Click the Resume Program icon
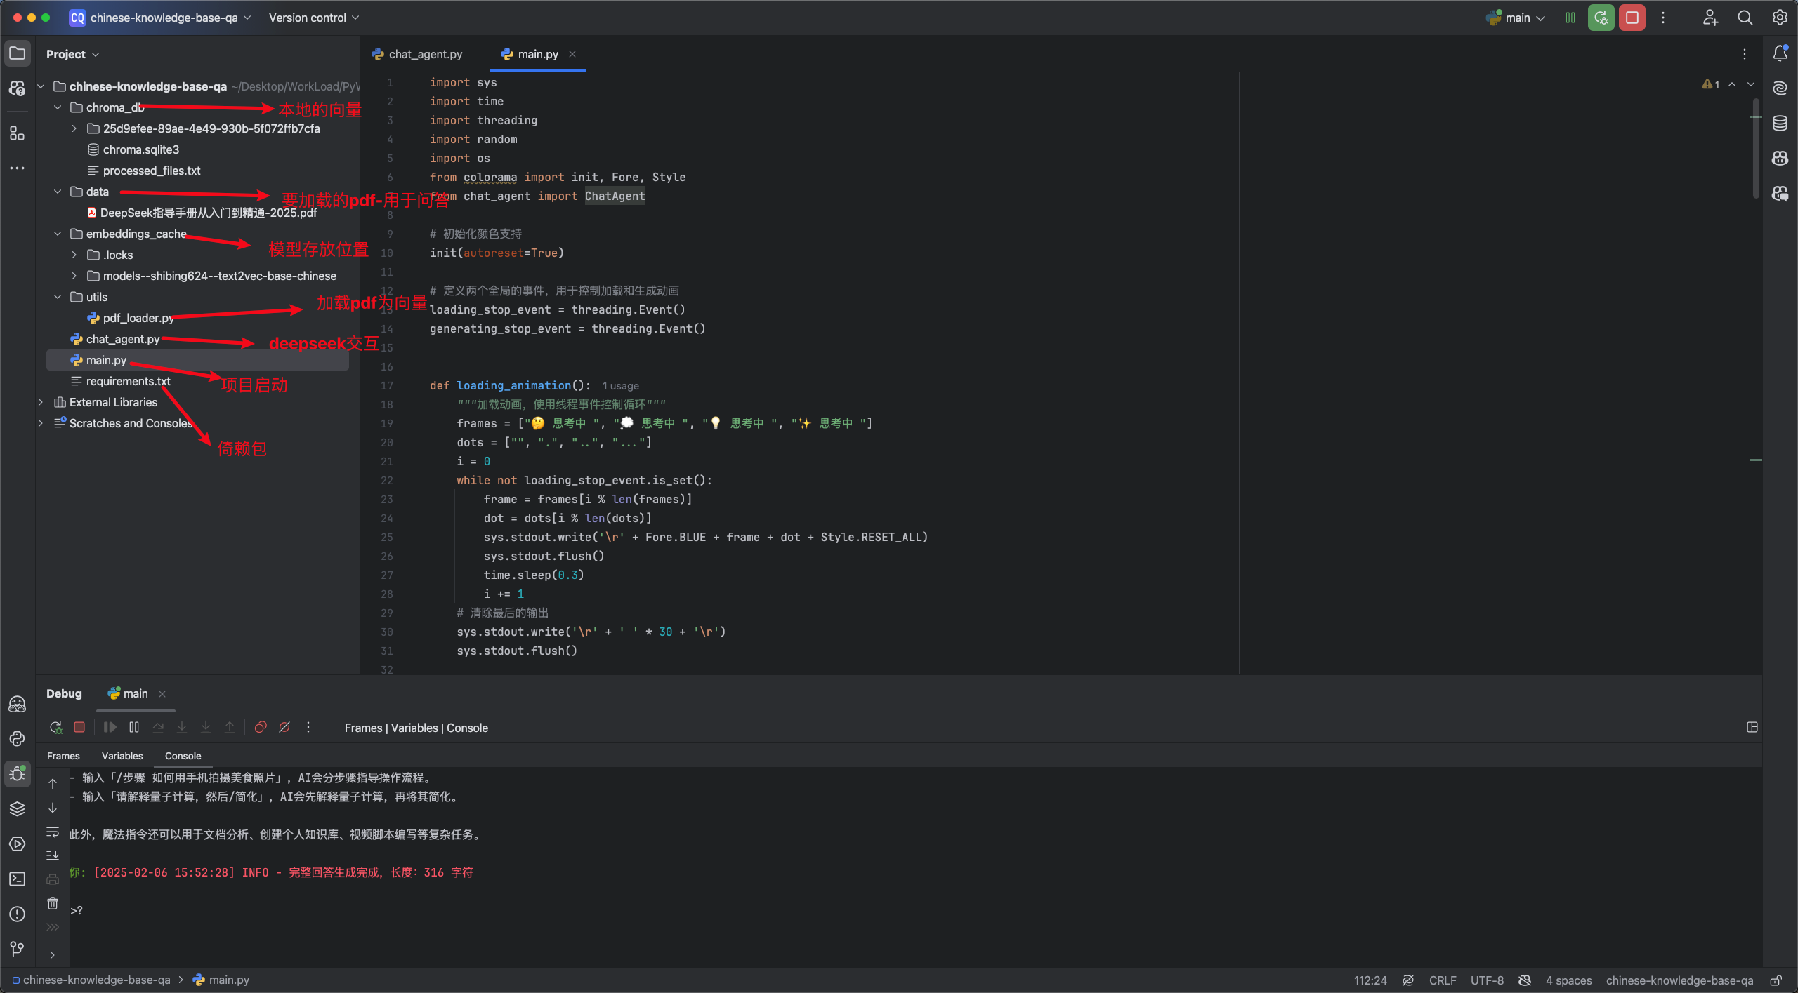This screenshot has width=1798, height=993. pos(110,727)
